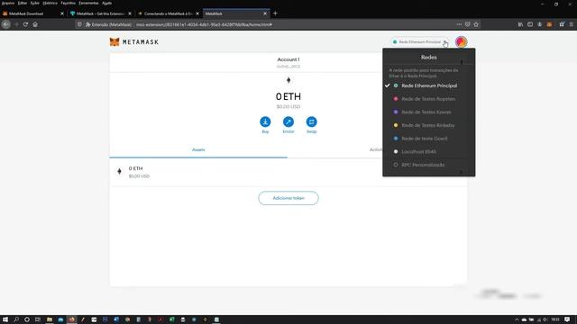Click the Swap icon button
The width and height of the screenshot is (577, 324).
pyautogui.click(x=311, y=121)
